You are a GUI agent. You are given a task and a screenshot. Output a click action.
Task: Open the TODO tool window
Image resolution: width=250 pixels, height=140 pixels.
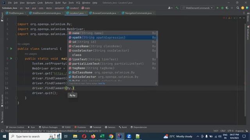tap(66, 127)
